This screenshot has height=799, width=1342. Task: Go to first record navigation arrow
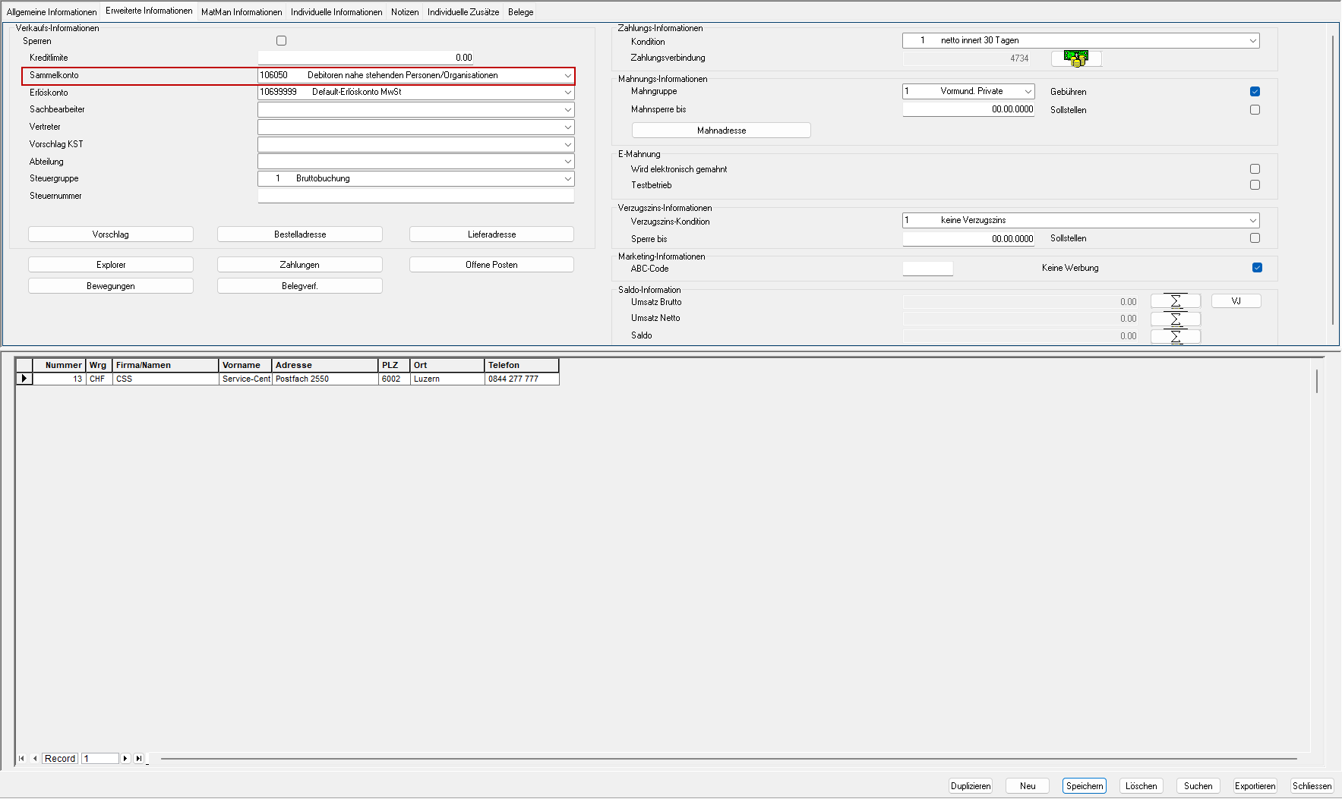[x=21, y=759]
